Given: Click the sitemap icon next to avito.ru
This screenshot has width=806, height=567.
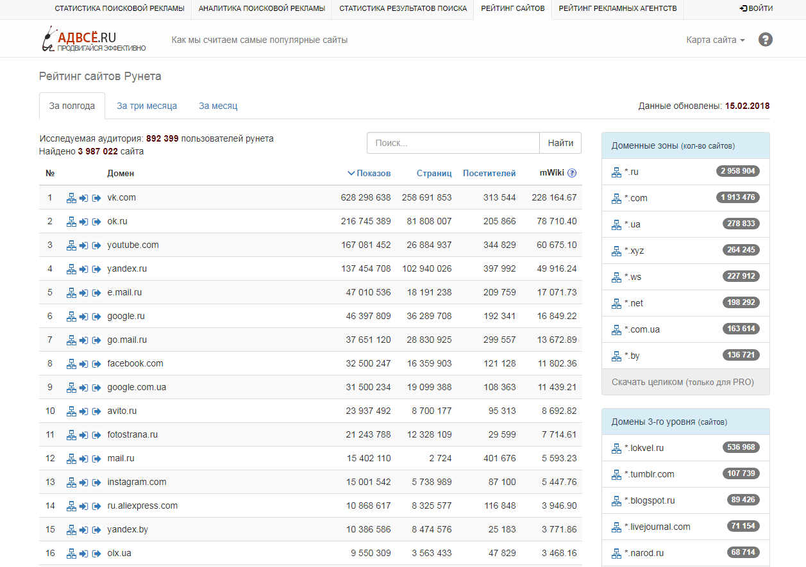Looking at the screenshot, I should pyautogui.click(x=71, y=411).
